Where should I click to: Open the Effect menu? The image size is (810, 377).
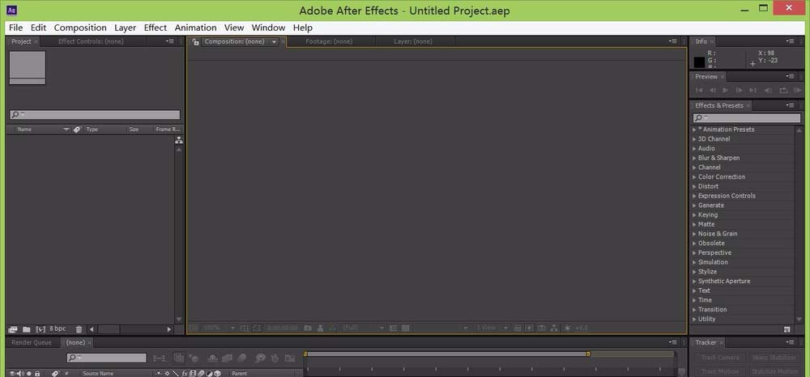(x=155, y=28)
